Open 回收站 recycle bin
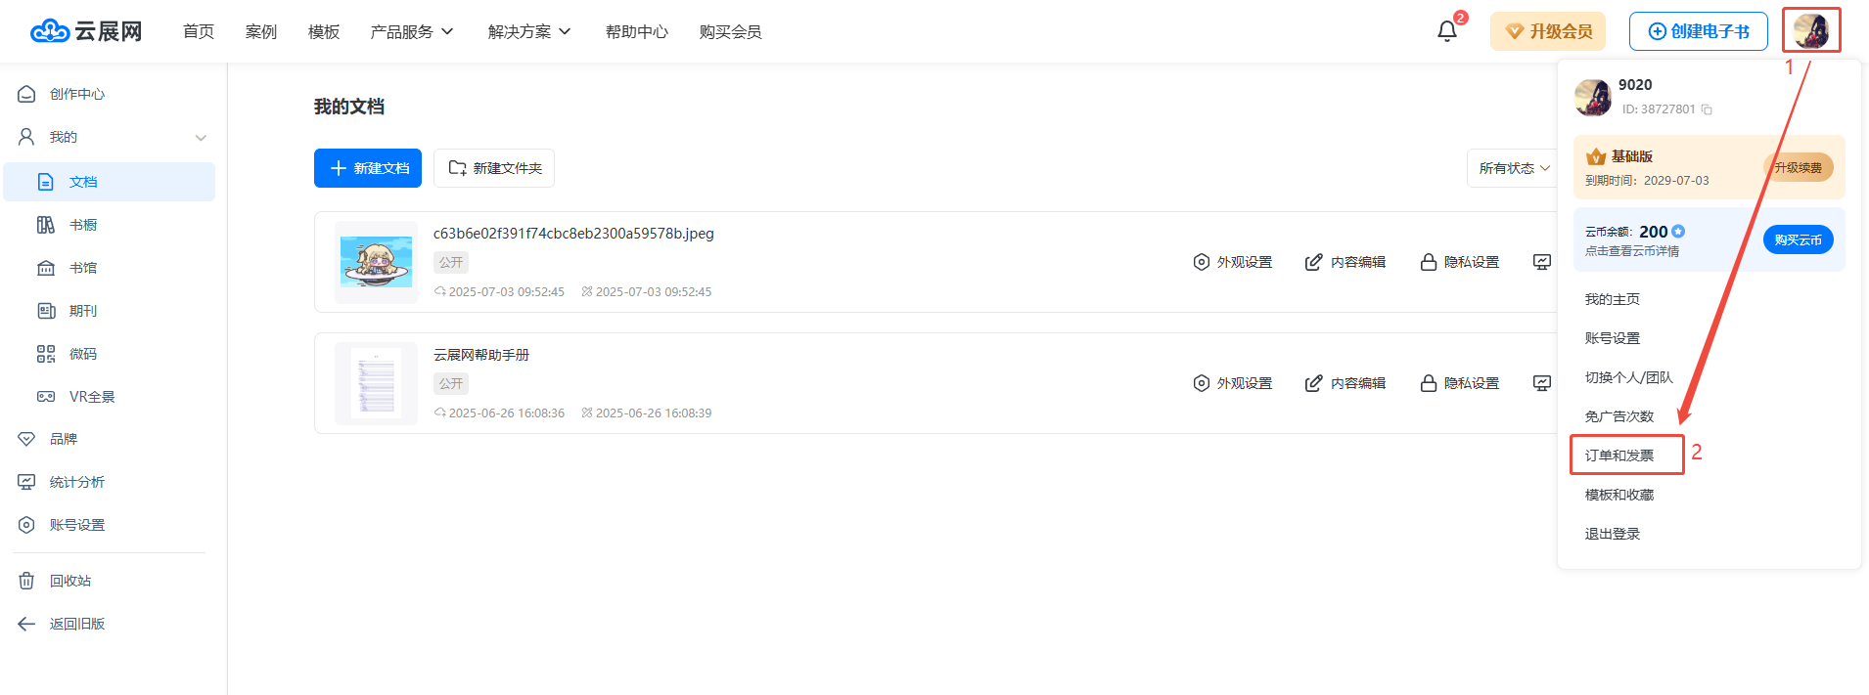Image resolution: width=1869 pixels, height=695 pixels. [x=69, y=581]
